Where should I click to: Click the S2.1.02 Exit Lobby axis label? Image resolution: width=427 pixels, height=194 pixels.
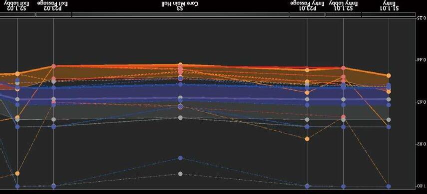17,6
